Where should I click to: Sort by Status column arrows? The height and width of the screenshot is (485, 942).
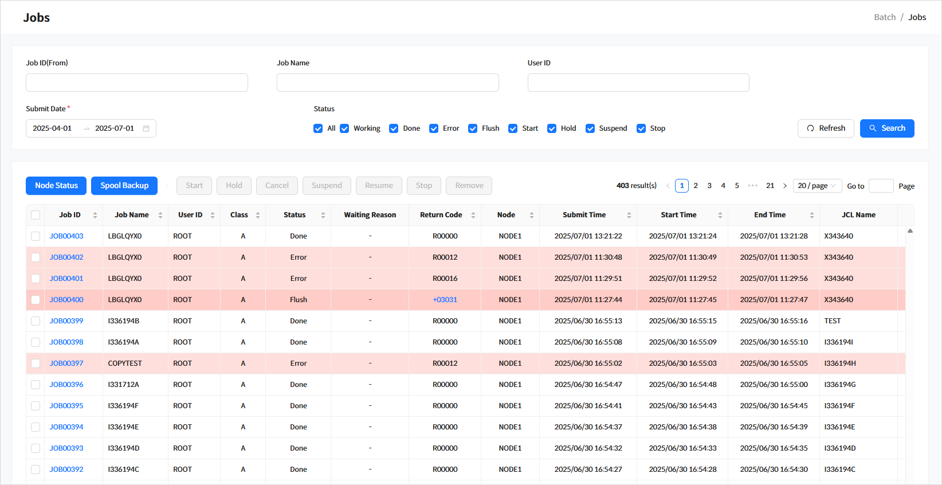click(x=323, y=215)
